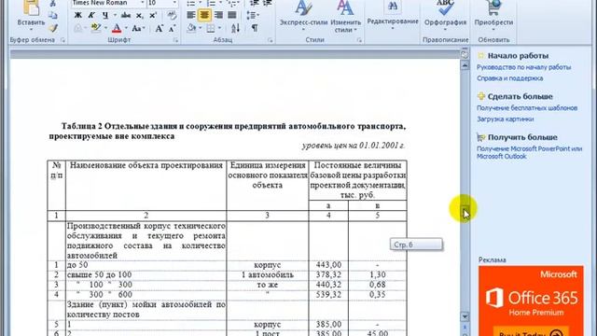This screenshot has height=336, width=597.
Task: Click the Cut scissors icon
Action: tap(53, 4)
